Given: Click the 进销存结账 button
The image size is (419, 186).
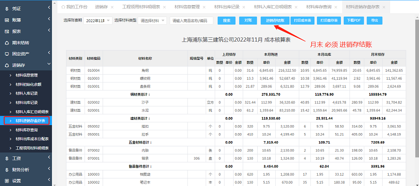Looking at the screenshot, I should point(275,21).
